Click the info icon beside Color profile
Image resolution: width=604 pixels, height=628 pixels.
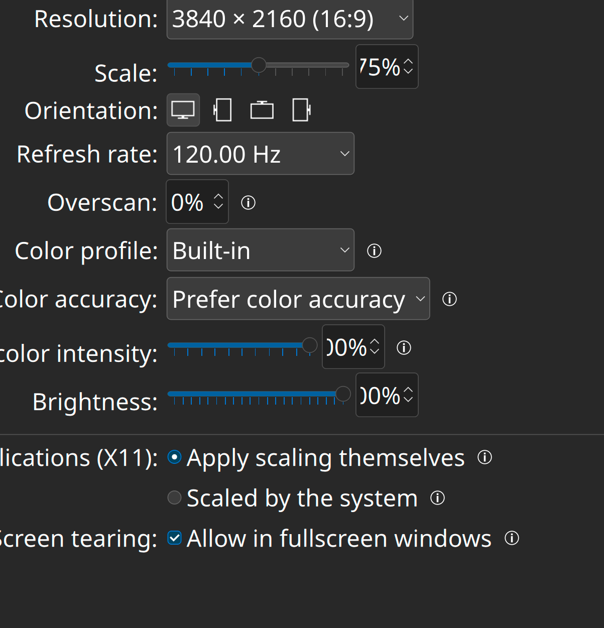coord(374,251)
